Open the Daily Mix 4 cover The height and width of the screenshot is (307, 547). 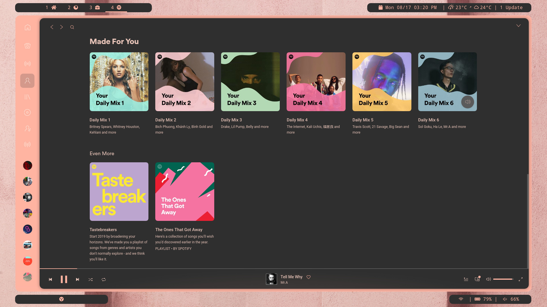click(x=316, y=82)
